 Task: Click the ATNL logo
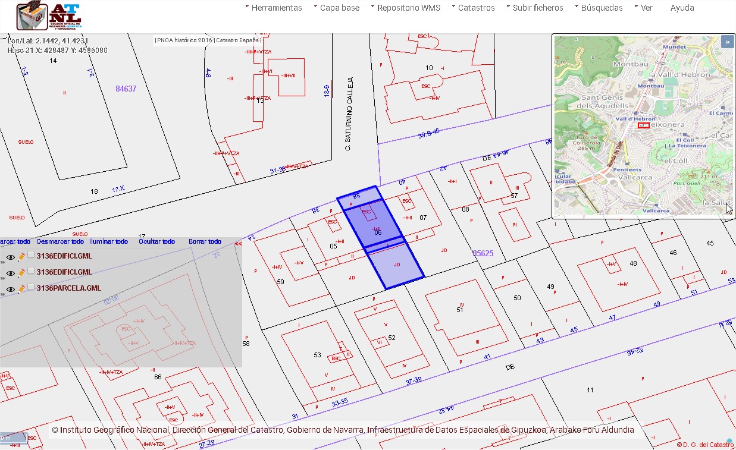point(49,17)
